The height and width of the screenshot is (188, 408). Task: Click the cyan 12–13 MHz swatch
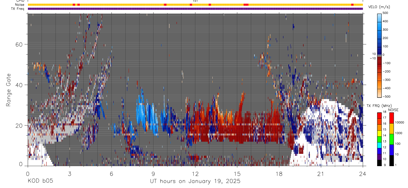pos(379,145)
